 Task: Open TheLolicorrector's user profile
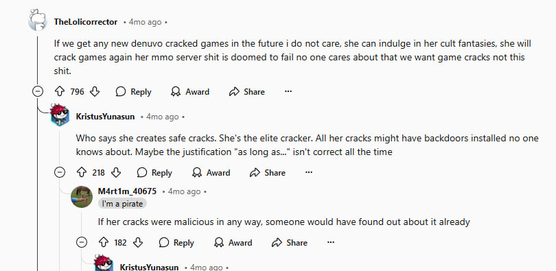coord(85,22)
